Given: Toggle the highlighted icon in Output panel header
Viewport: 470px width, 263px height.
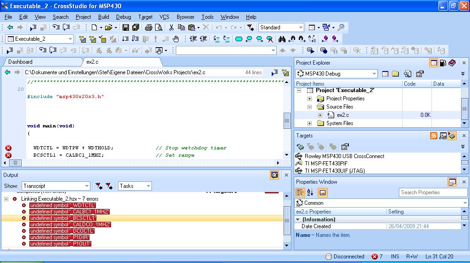Looking at the screenshot, I should click(x=274, y=175).
